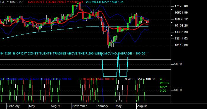The width and height of the screenshot is (207, 109).
Task: Click price axis value 13142.66
Action: point(181,45)
